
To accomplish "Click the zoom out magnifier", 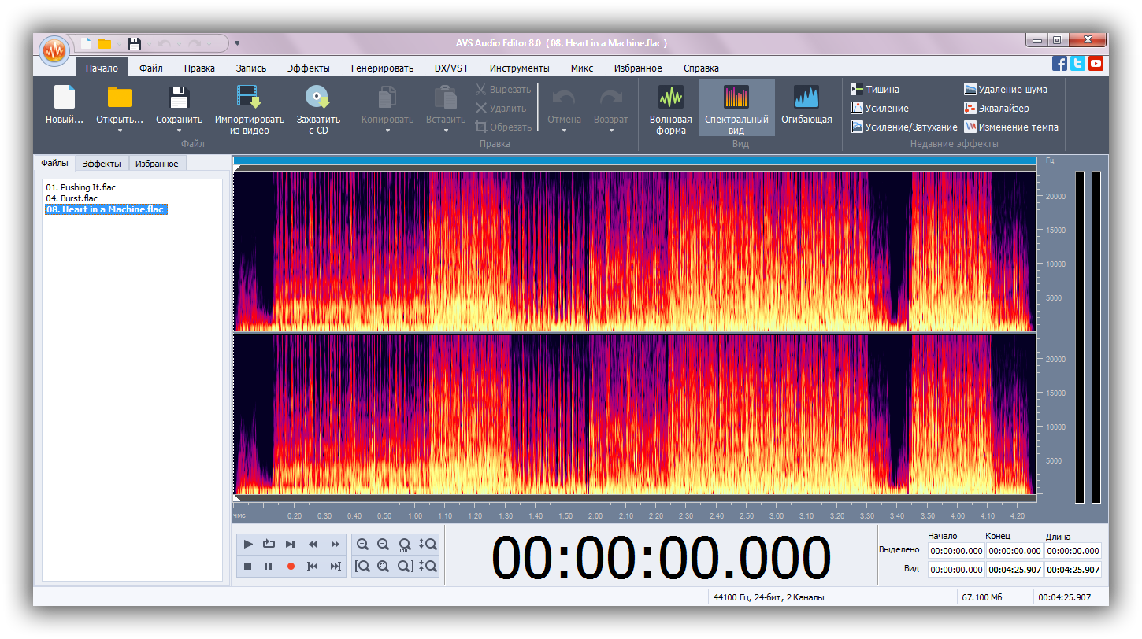I will pos(384,544).
